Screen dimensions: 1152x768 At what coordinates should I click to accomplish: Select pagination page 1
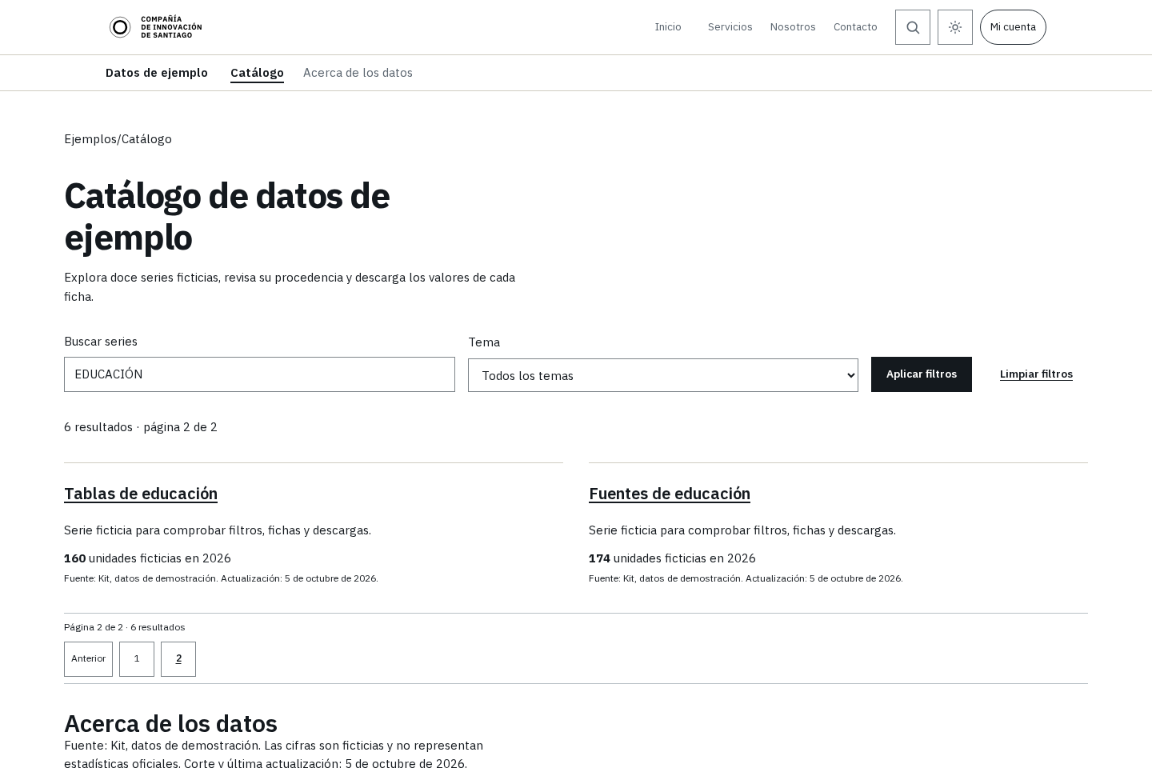137,659
